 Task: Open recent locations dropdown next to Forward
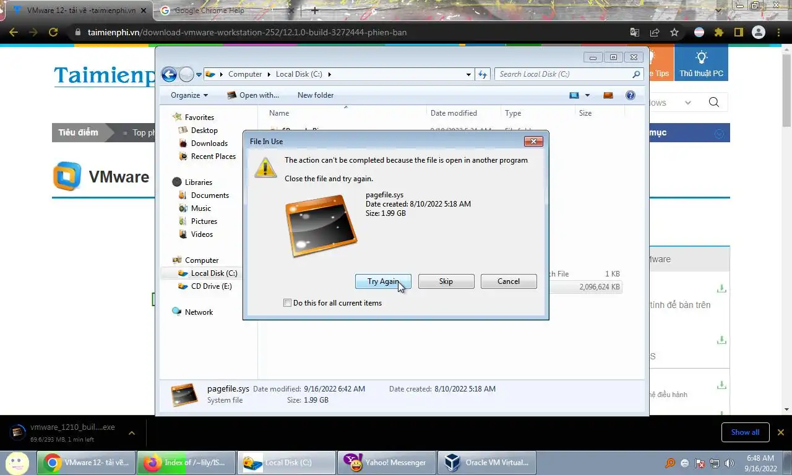click(199, 74)
